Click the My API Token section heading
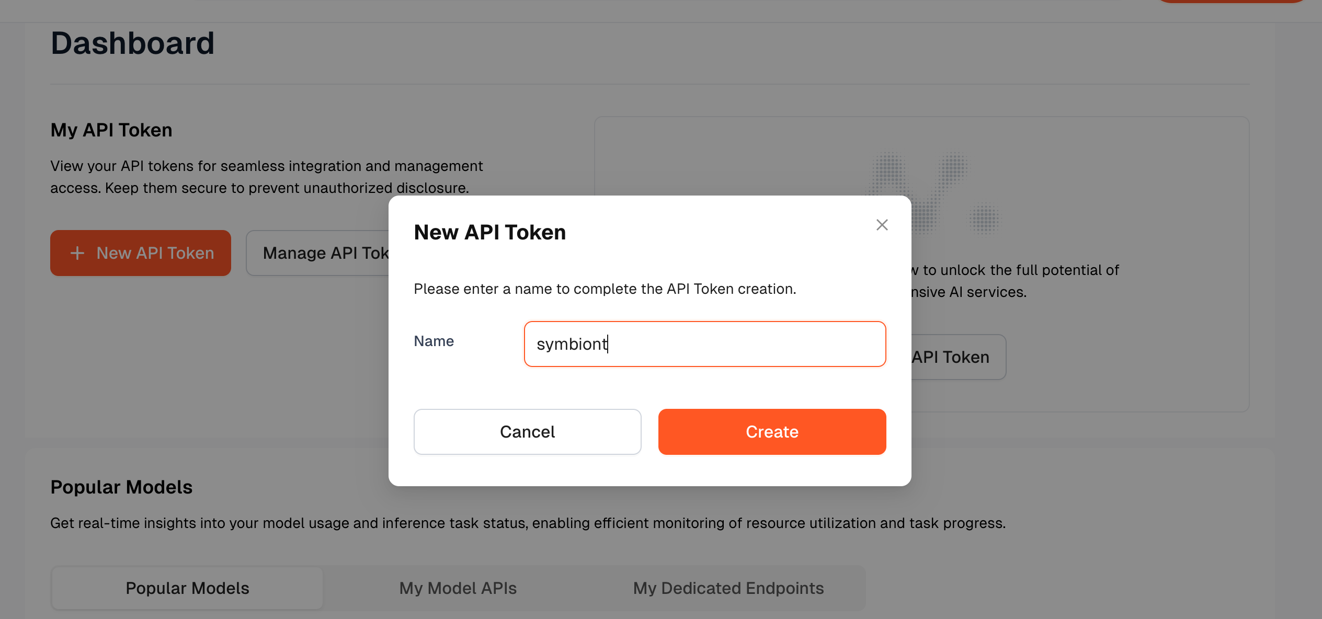This screenshot has height=619, width=1322. tap(111, 130)
